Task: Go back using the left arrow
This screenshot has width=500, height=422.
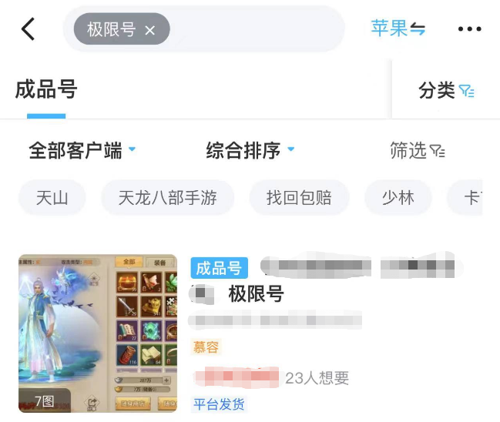Action: (28, 29)
